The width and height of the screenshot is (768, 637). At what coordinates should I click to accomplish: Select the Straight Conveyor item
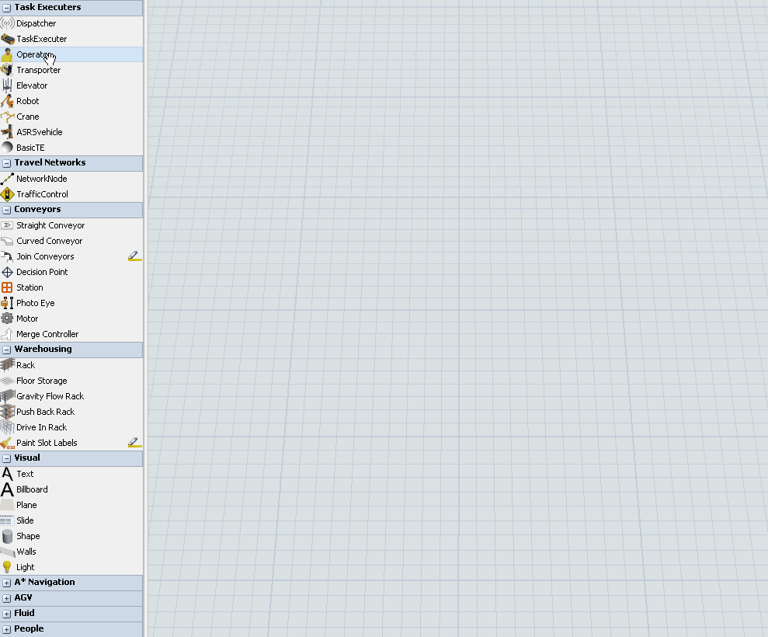[x=50, y=225]
